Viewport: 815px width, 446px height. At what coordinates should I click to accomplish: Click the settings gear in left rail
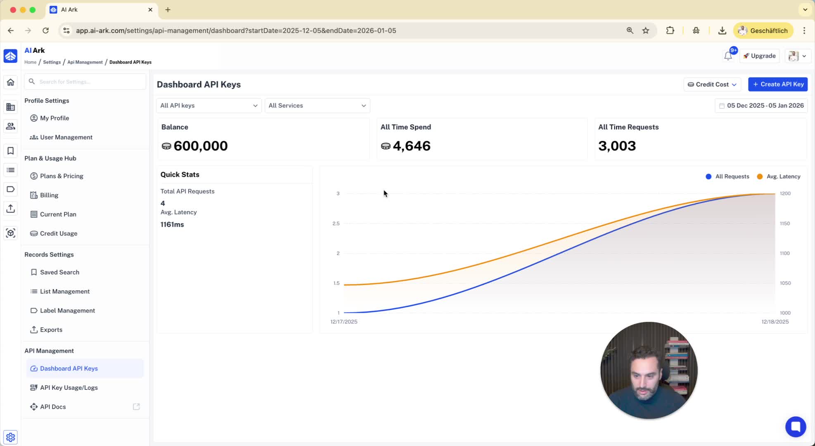tap(11, 437)
